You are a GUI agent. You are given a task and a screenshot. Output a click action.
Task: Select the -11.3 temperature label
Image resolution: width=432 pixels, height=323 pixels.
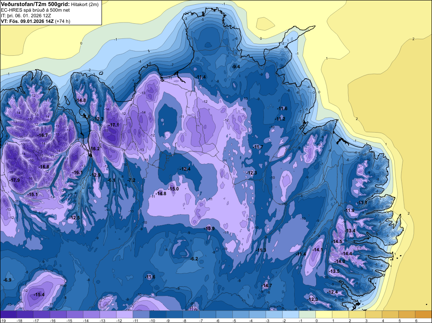pyautogui.click(x=261, y=250)
